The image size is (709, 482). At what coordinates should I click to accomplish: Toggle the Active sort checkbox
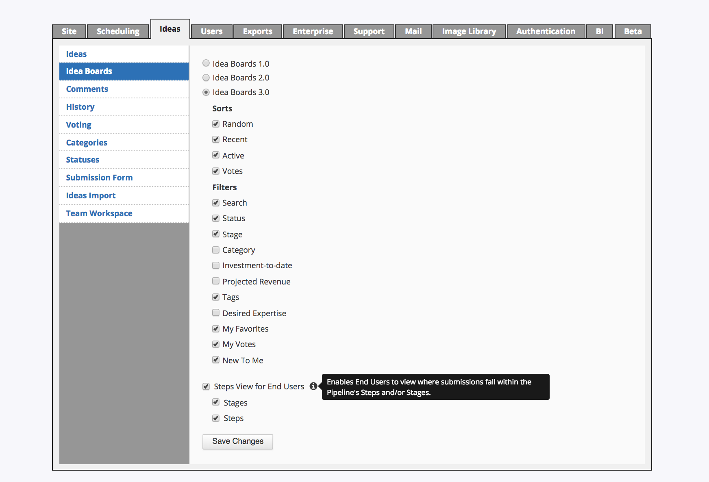[216, 155]
